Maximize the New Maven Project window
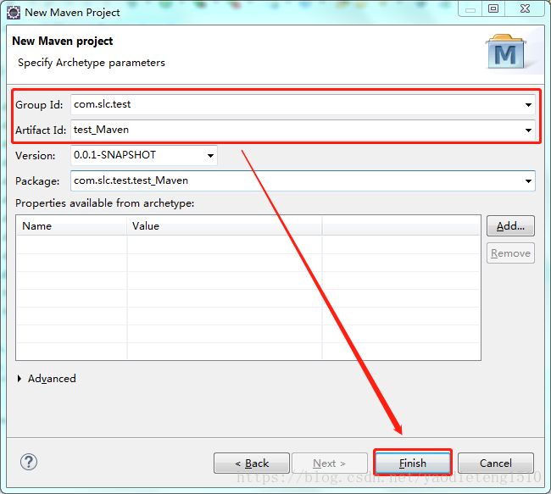 [493, 8]
